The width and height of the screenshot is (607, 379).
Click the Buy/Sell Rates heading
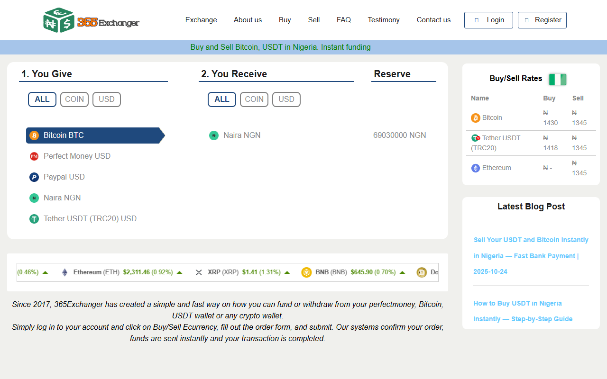click(x=516, y=79)
